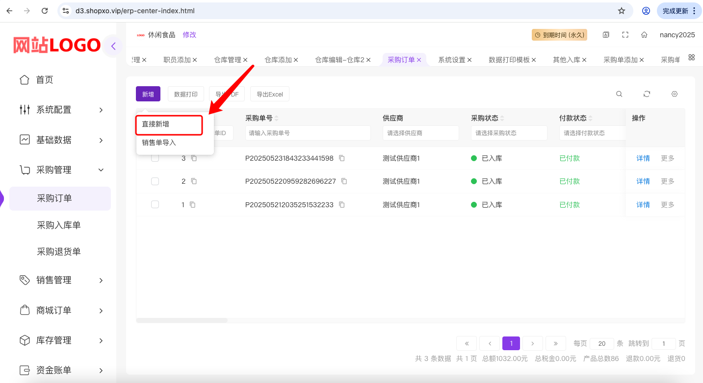This screenshot has width=703, height=383.
Task: Expand 销售管理 using its chevron
Action: click(101, 280)
